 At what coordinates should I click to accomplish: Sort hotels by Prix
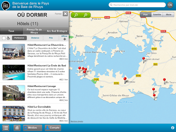[51, 38]
